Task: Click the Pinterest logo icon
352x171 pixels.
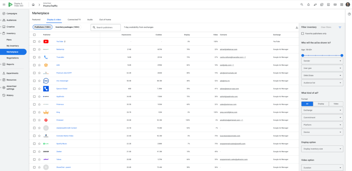Action: coord(46,120)
